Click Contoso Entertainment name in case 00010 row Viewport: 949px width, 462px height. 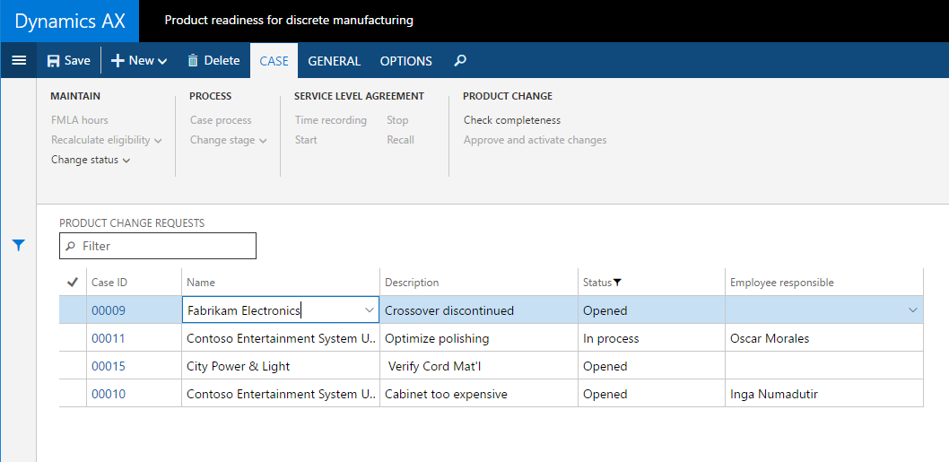click(281, 394)
